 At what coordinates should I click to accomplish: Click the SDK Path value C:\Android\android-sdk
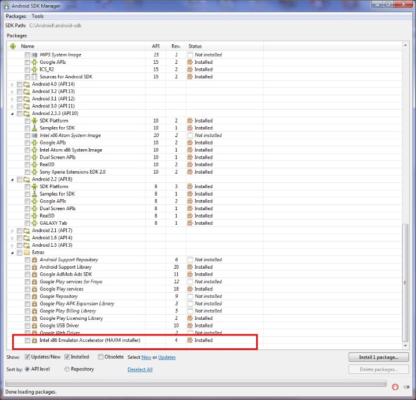[55, 26]
